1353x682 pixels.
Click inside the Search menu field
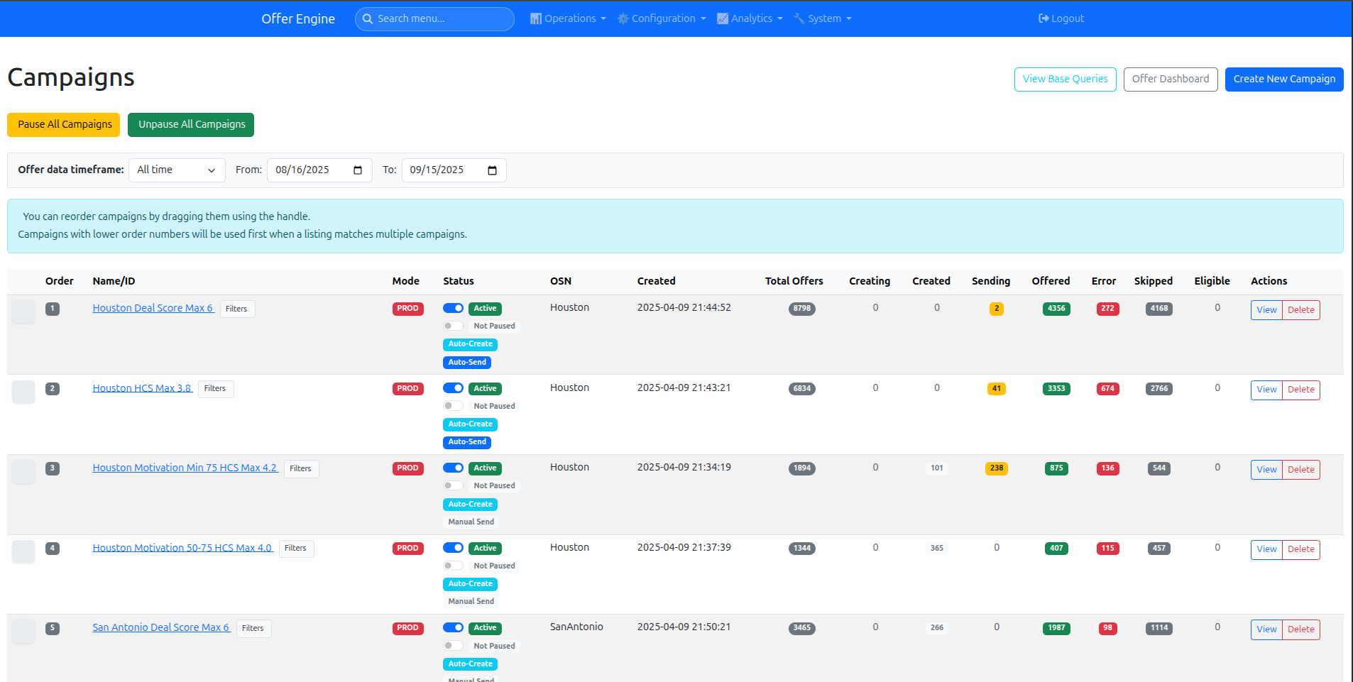434,18
